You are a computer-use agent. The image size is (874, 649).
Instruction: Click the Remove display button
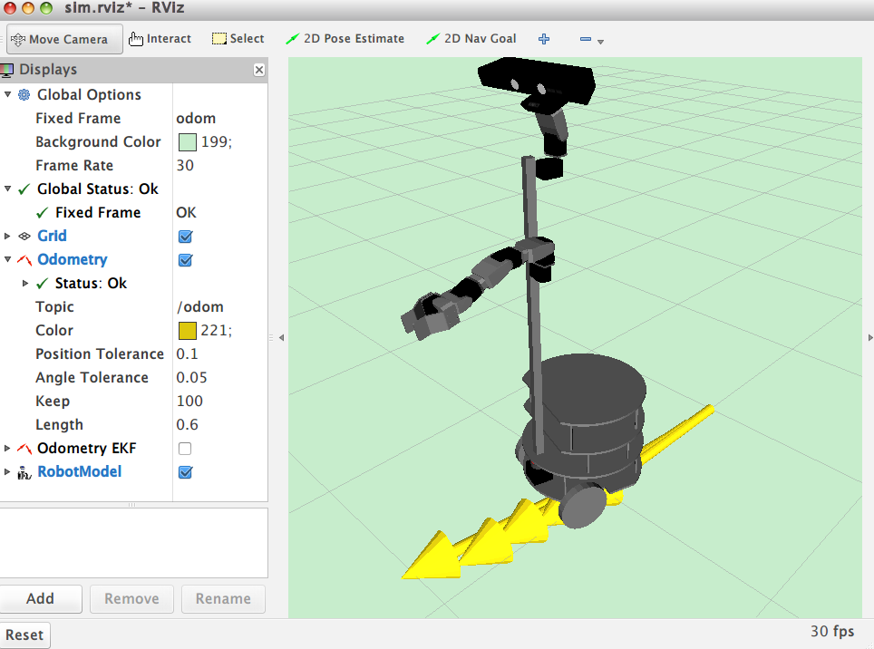click(131, 599)
